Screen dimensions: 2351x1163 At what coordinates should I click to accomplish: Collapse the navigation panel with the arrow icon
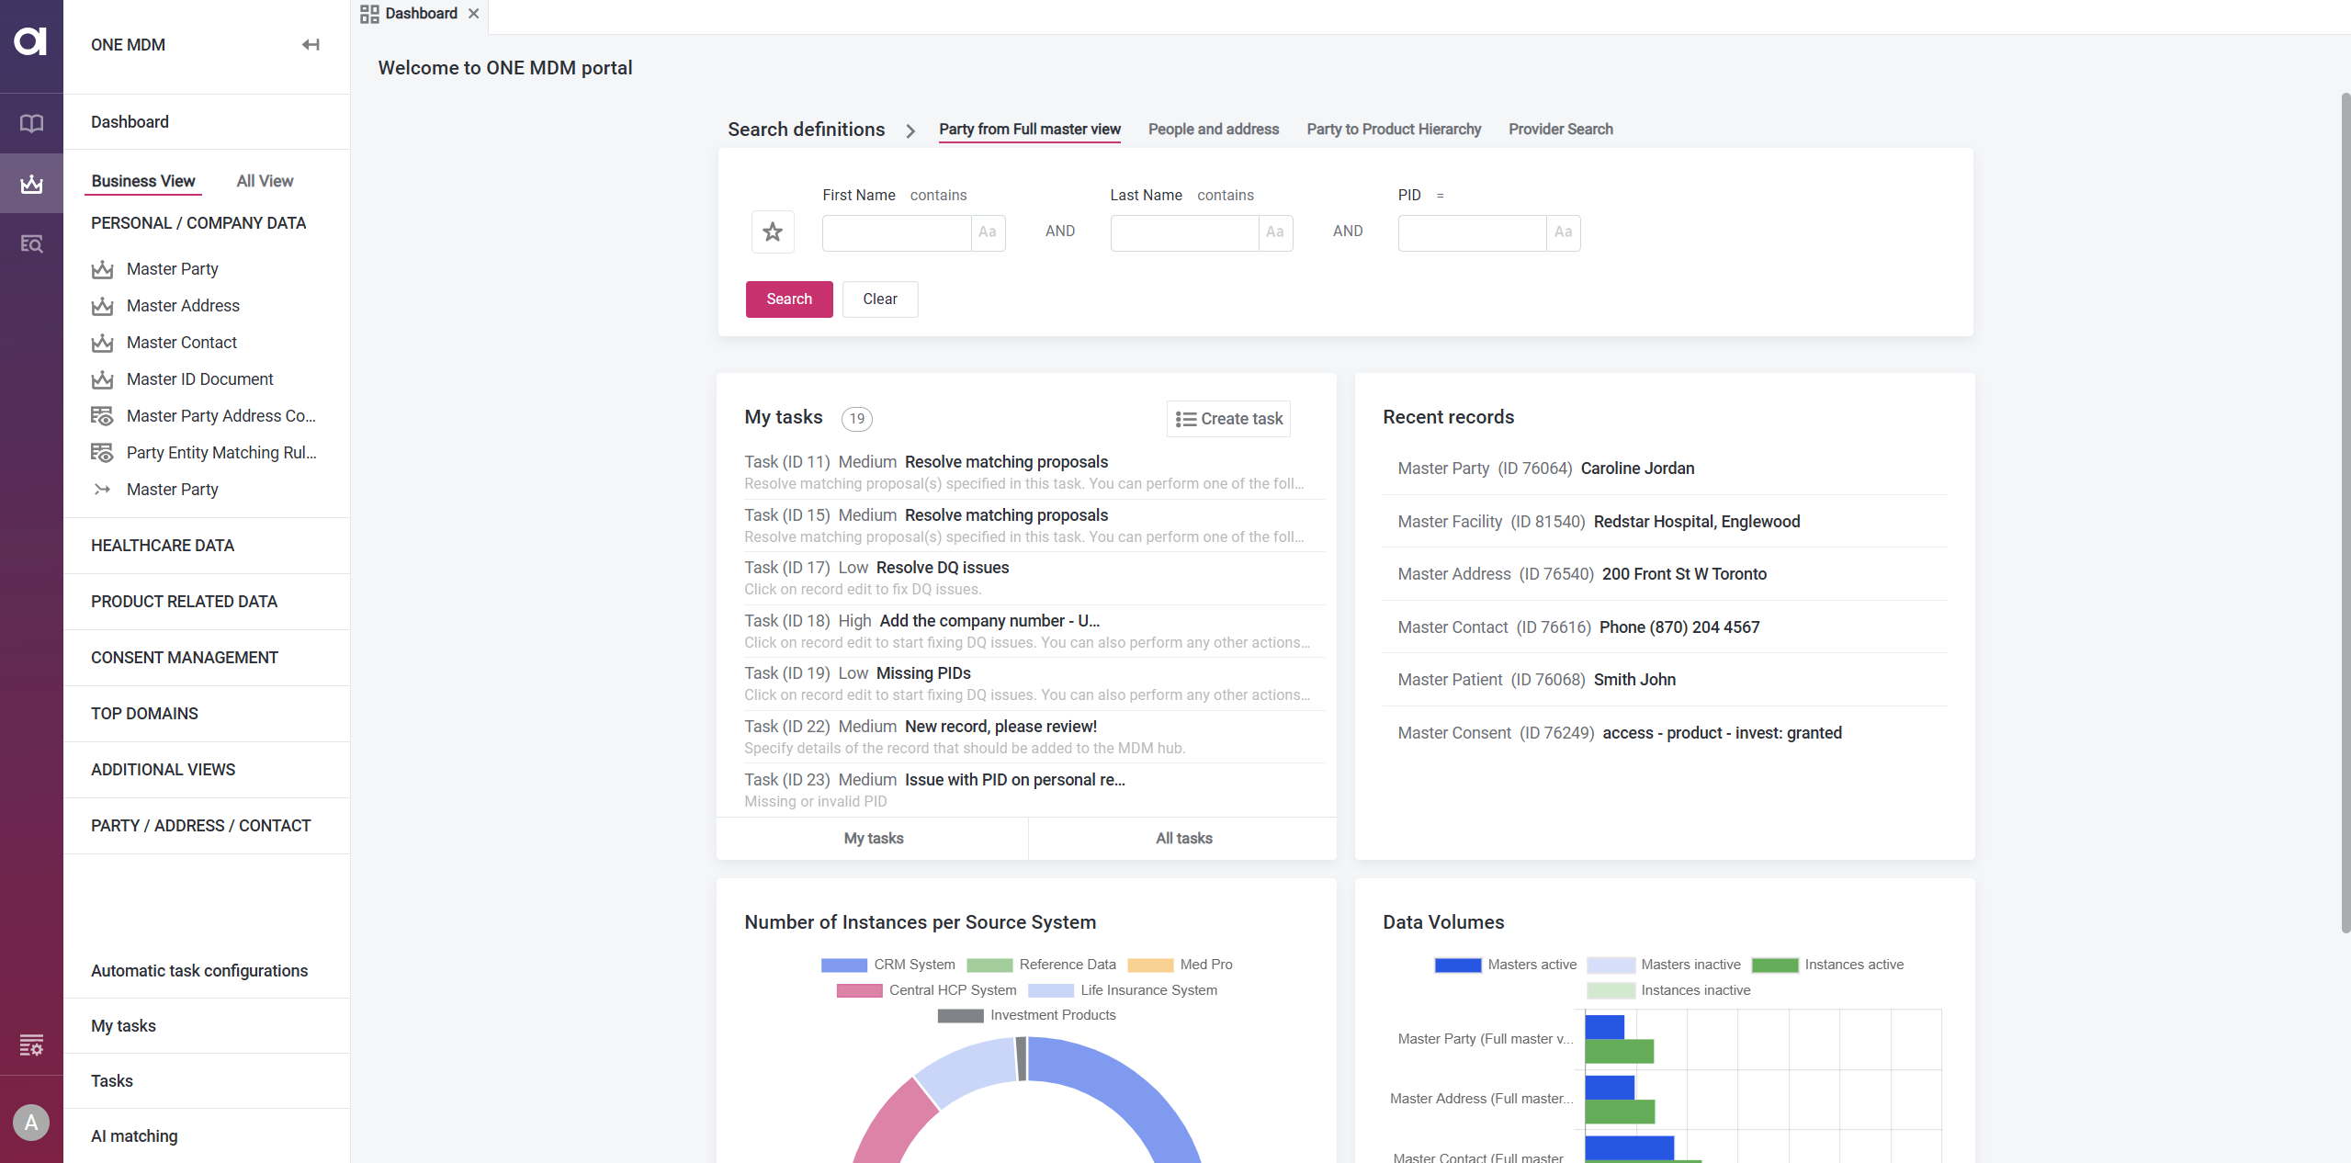tap(311, 44)
